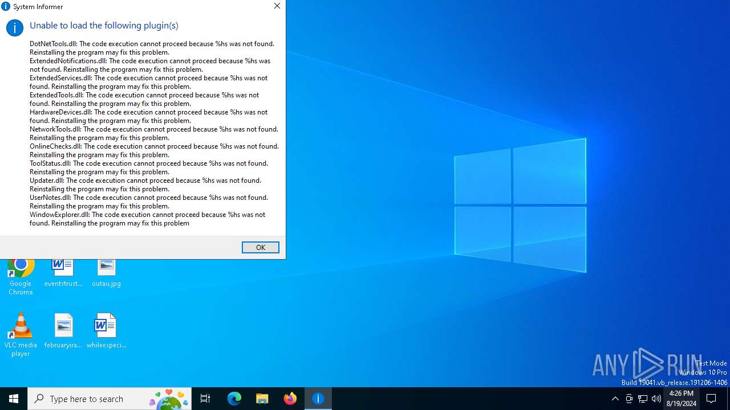
Task: Click the System Informer title bar icon
Action: click(x=6, y=6)
